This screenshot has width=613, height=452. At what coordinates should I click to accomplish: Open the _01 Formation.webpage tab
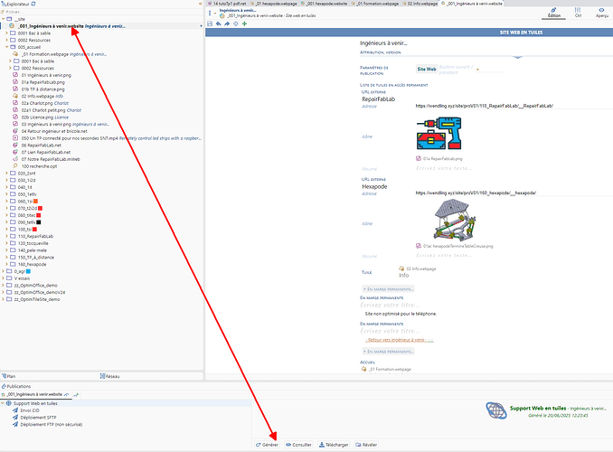(x=375, y=4)
